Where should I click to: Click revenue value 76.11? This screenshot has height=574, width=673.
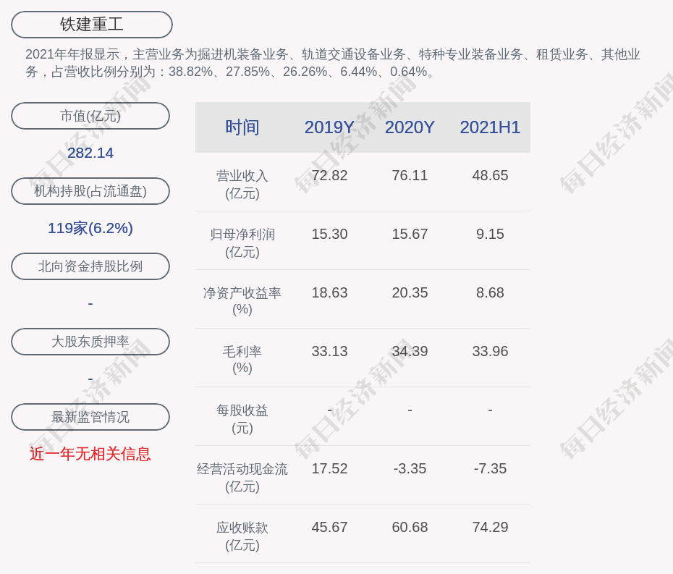click(410, 176)
